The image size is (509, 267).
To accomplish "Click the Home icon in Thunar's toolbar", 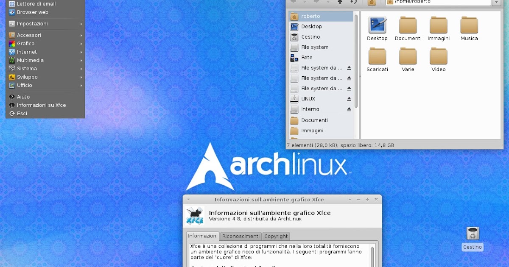I will [371, 3].
